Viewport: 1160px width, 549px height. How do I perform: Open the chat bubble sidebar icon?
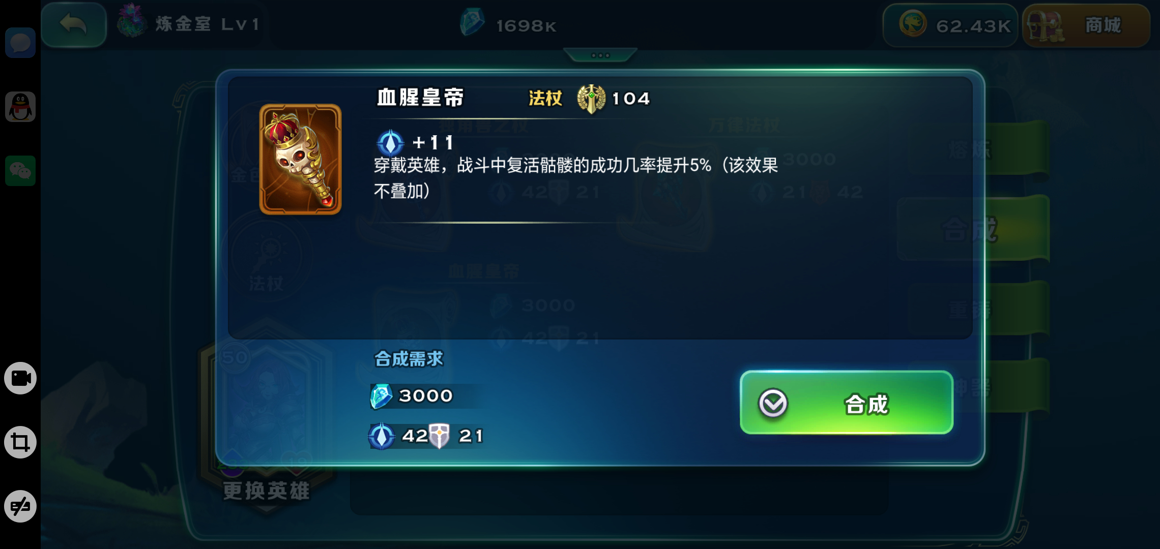coord(20,43)
